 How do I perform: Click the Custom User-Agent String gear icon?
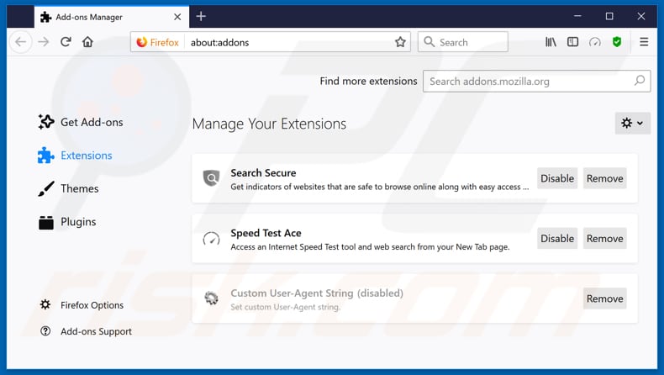(211, 298)
